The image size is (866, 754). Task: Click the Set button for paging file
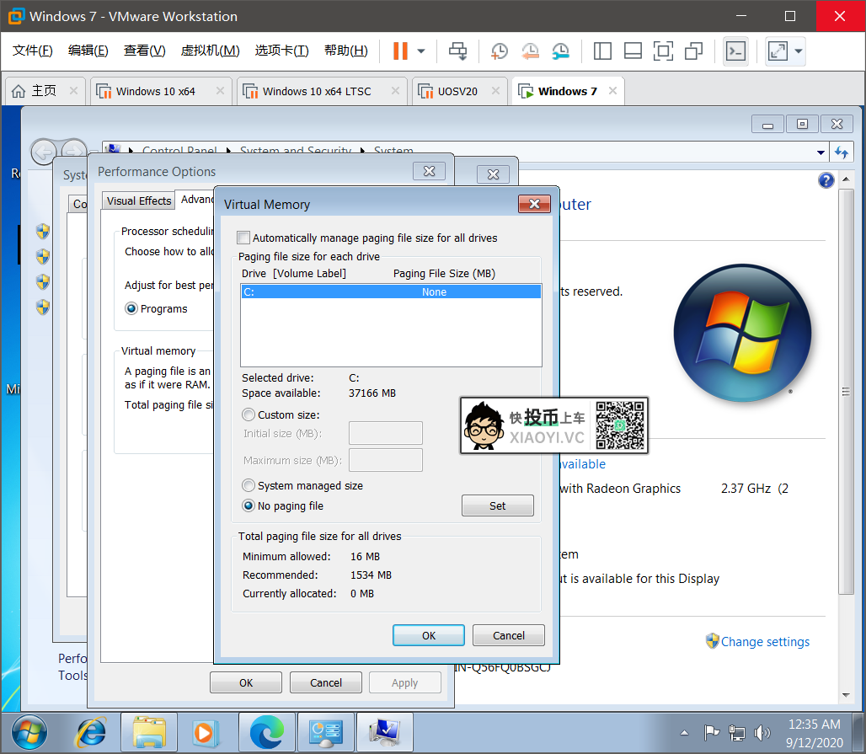pyautogui.click(x=497, y=505)
